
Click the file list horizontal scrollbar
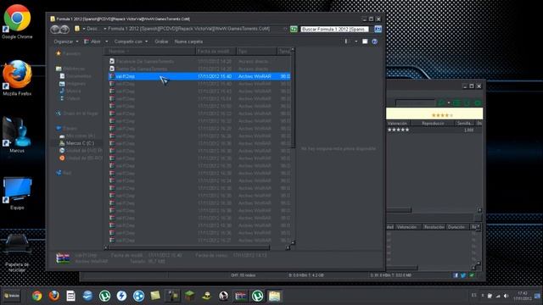click(x=188, y=247)
